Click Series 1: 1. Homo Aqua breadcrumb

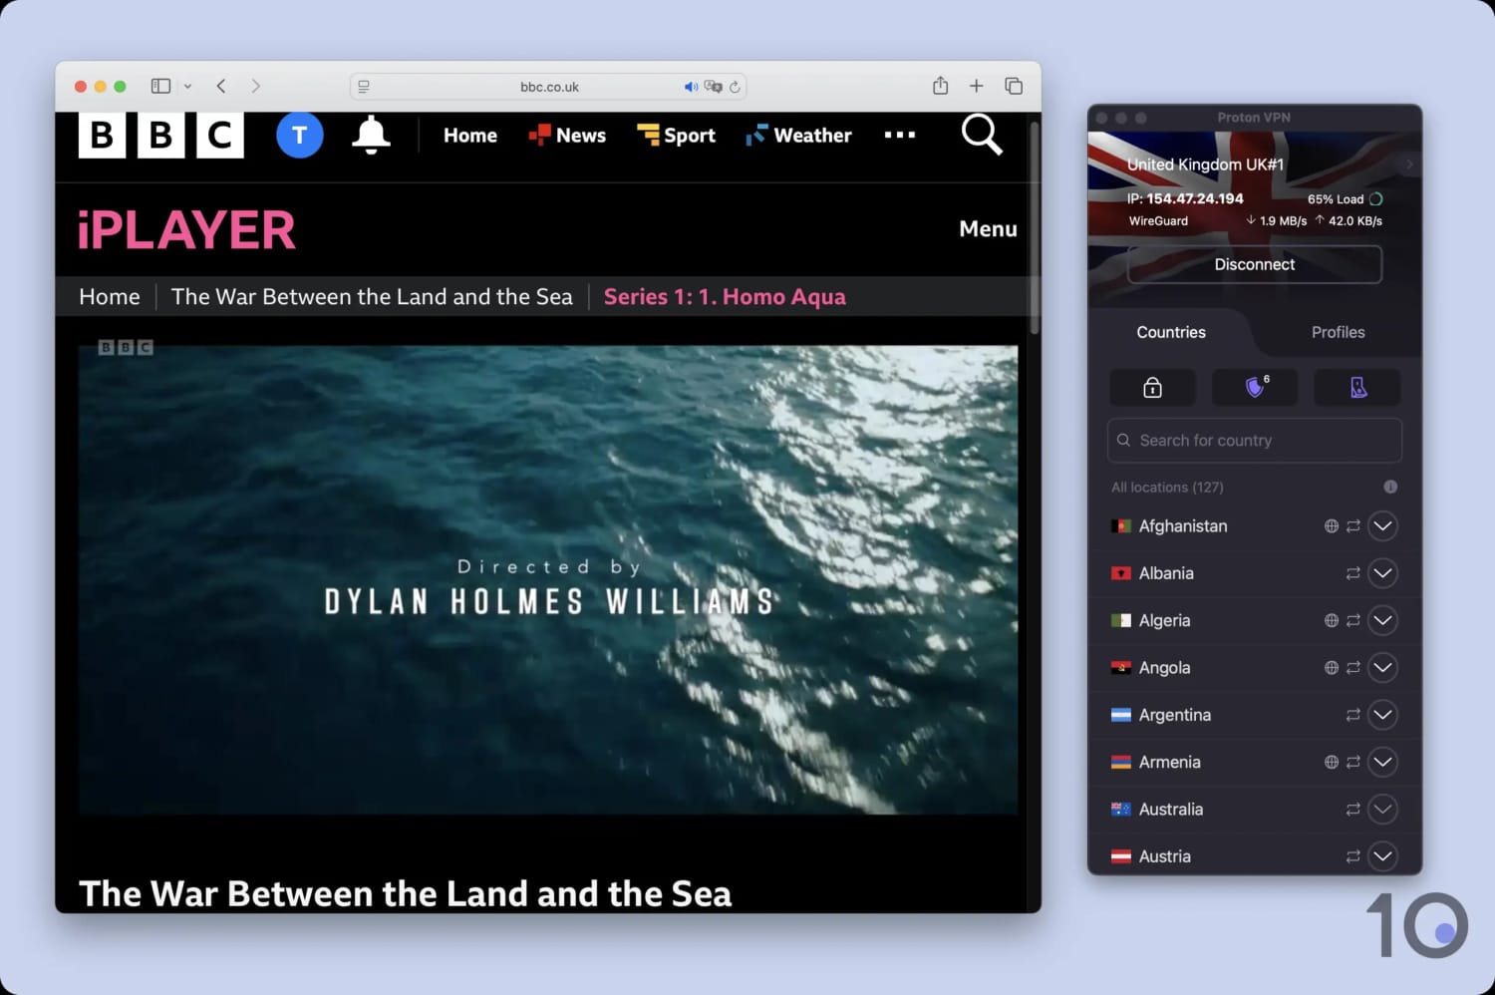[725, 296]
